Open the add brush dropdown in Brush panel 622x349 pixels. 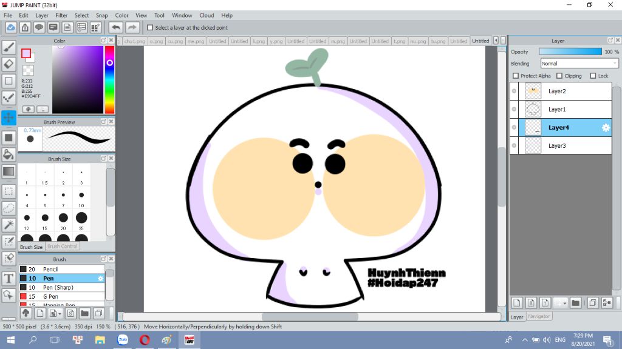pyautogui.click(x=55, y=313)
